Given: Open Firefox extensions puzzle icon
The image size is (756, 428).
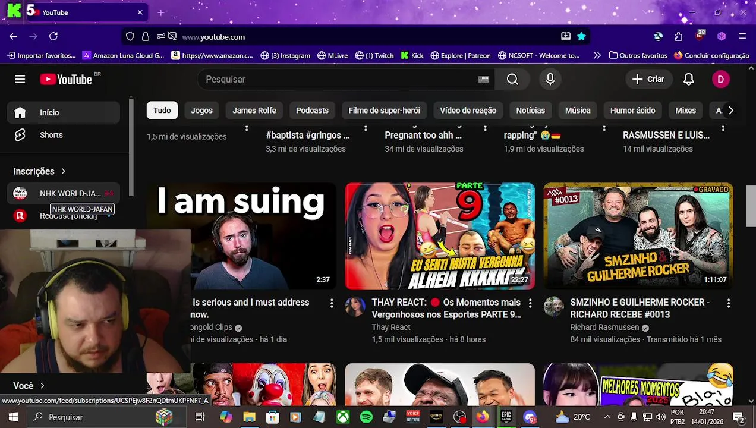Looking at the screenshot, I should 678,36.
